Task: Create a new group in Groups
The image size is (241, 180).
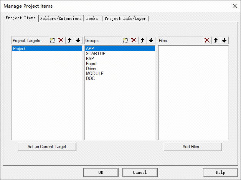Action: (125, 40)
